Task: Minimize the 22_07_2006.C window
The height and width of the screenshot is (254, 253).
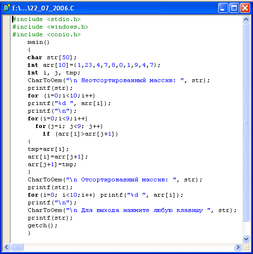Action: coord(223,8)
